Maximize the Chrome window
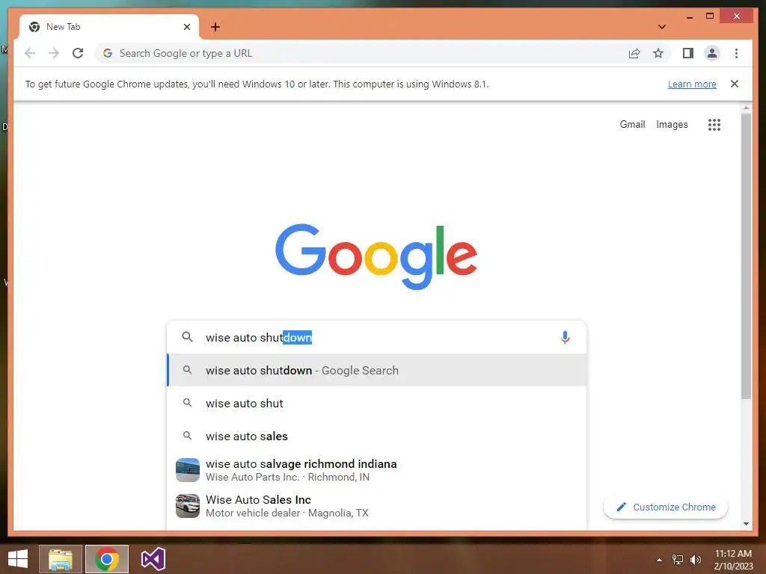The width and height of the screenshot is (766, 574). coord(710,16)
